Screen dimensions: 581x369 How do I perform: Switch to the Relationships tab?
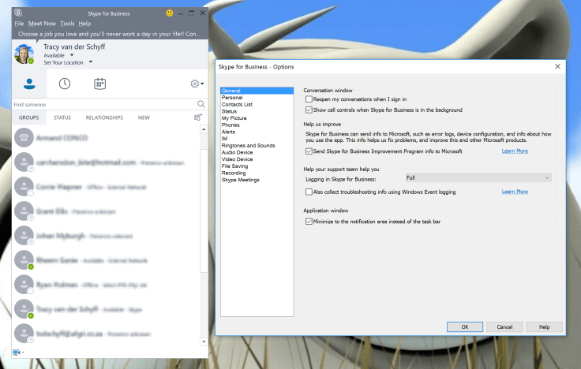click(104, 117)
